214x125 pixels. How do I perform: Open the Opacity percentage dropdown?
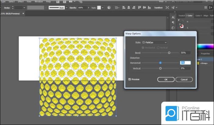(89, 8)
